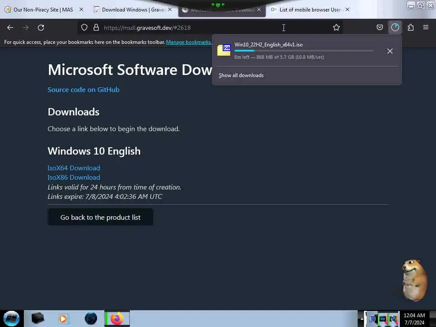Screen dimensions: 436x327
Task: Start the IsoX64 Download
Action: pyautogui.click(x=74, y=168)
